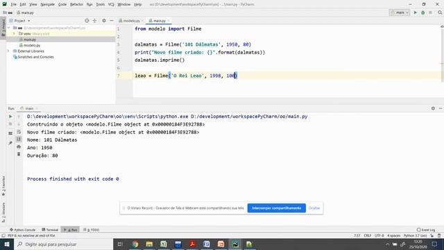
Task: Click the Ocultar link in sharing bar
Action: [x=314, y=208]
